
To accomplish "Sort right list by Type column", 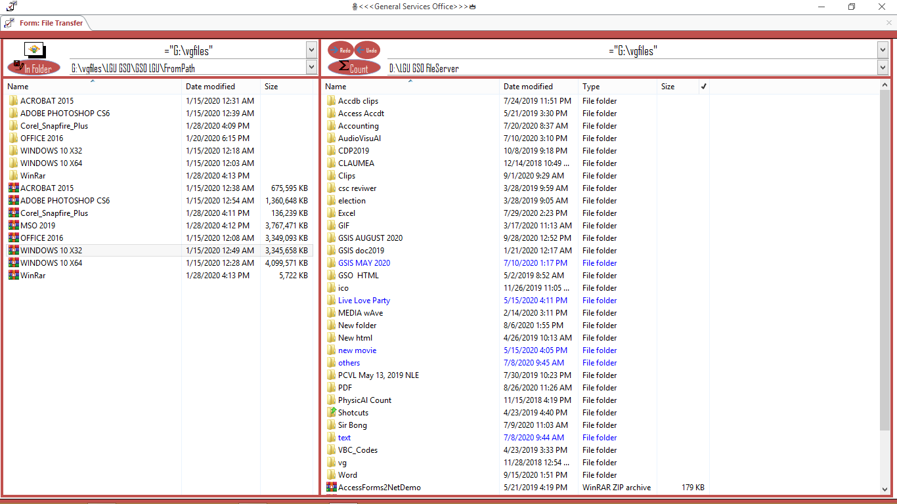I will pyautogui.click(x=618, y=87).
